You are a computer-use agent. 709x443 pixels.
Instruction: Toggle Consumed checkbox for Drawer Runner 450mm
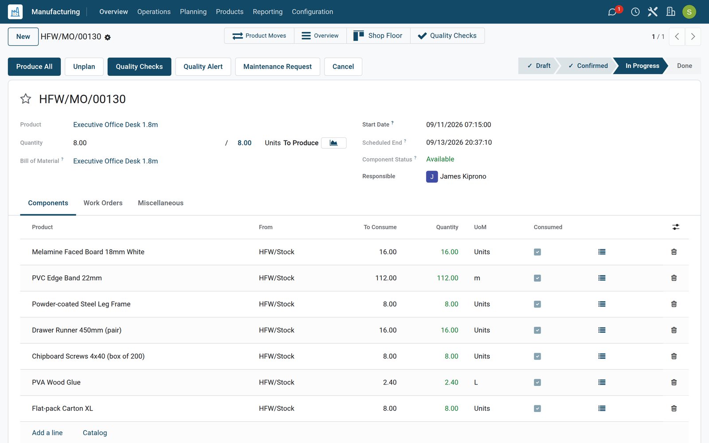(x=538, y=330)
